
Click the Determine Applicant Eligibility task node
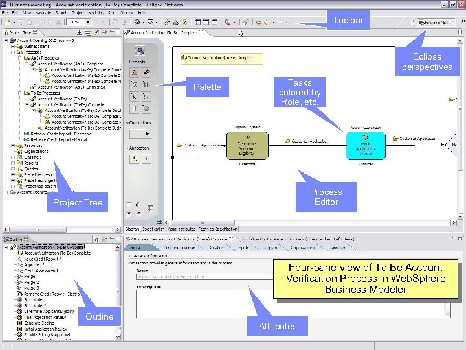tap(247, 146)
